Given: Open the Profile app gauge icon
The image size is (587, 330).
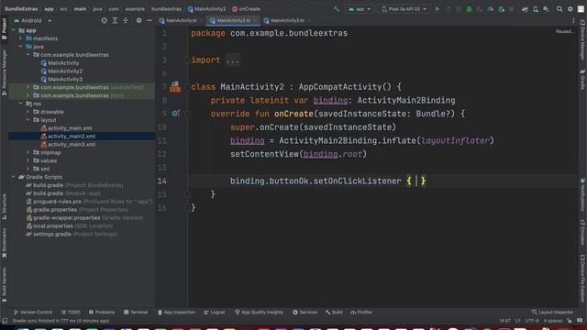Looking at the screenshot, I should pyautogui.click(x=490, y=9).
